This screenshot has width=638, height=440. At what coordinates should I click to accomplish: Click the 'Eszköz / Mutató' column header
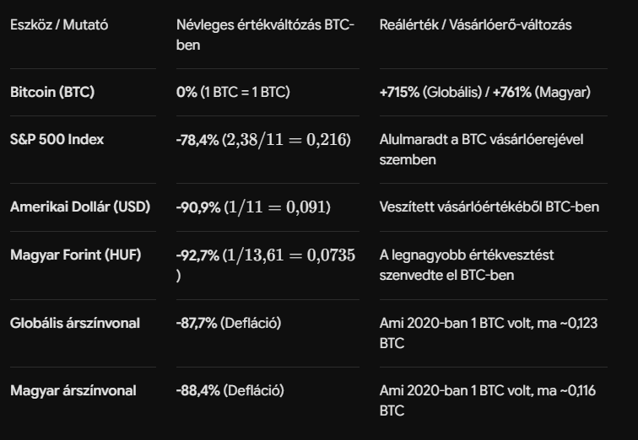[x=59, y=24]
